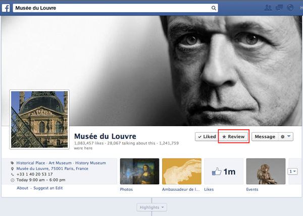Click the Liked button

pos(207,137)
